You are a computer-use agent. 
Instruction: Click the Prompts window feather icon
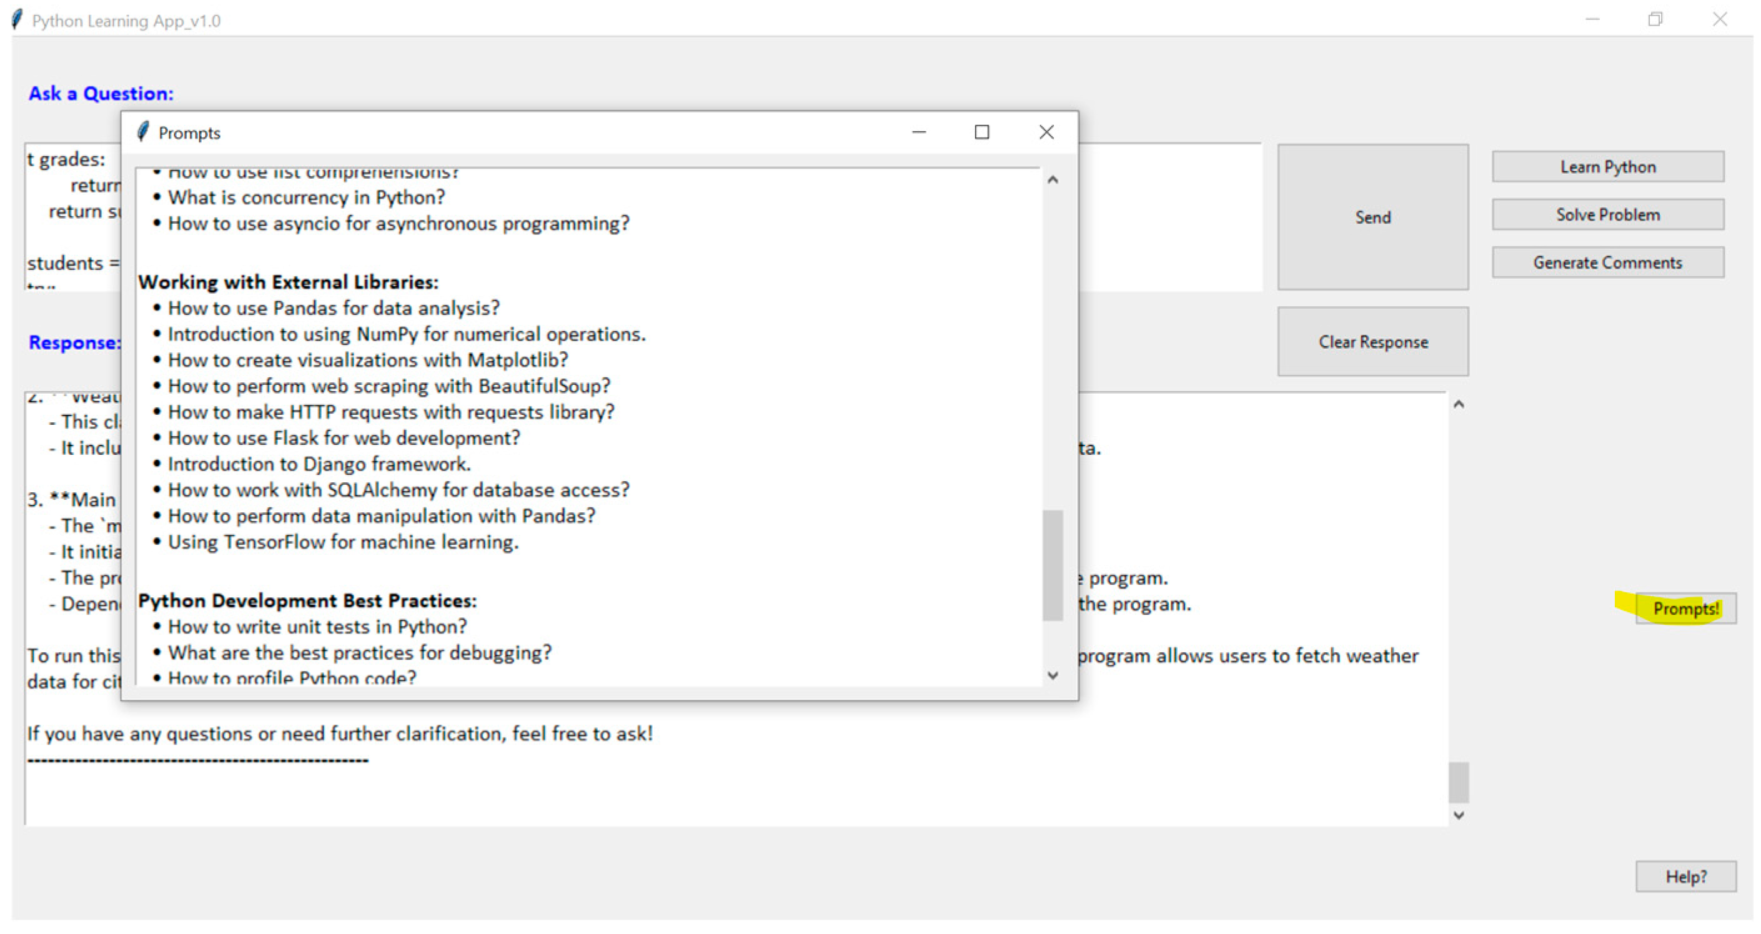pos(143,132)
